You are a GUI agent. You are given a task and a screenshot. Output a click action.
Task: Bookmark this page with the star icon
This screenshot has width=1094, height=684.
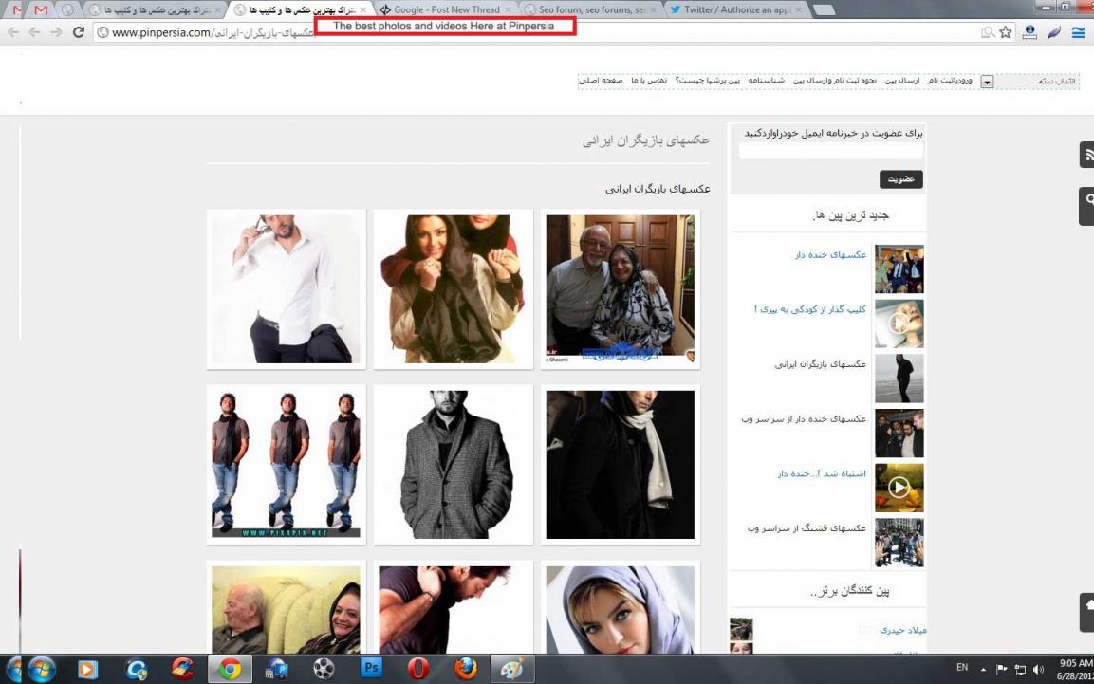[1006, 32]
